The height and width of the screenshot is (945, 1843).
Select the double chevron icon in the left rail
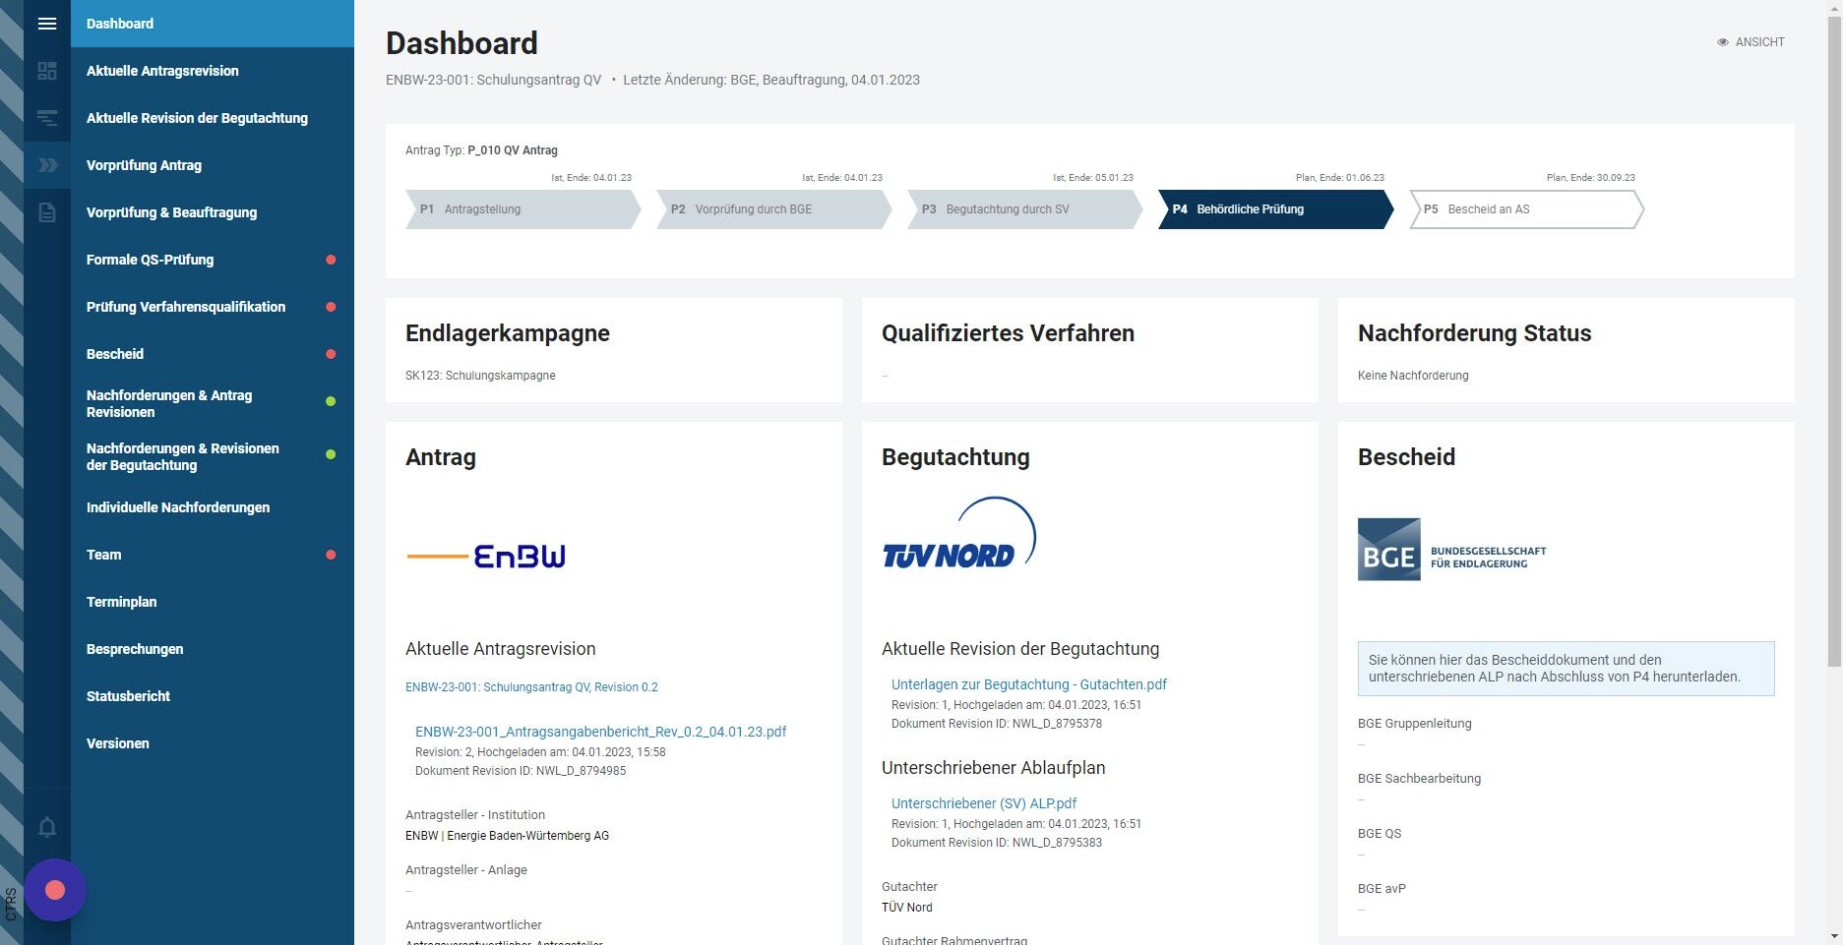tap(47, 165)
